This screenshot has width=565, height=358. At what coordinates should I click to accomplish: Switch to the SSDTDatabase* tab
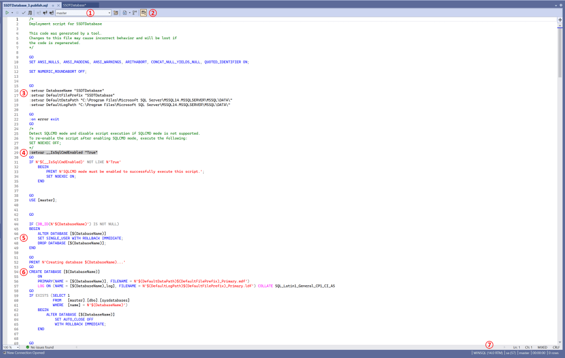point(76,4)
